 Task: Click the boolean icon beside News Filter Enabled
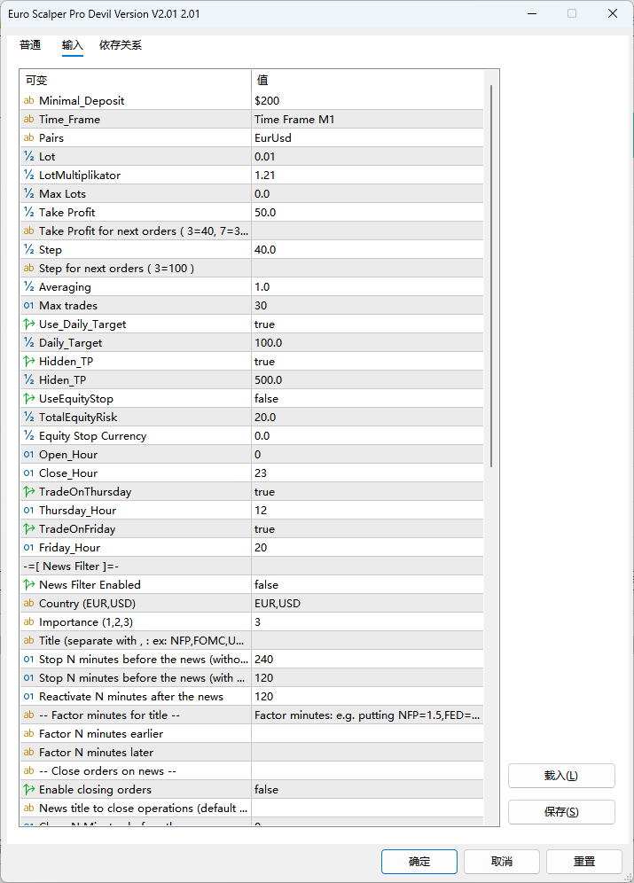pyautogui.click(x=28, y=585)
